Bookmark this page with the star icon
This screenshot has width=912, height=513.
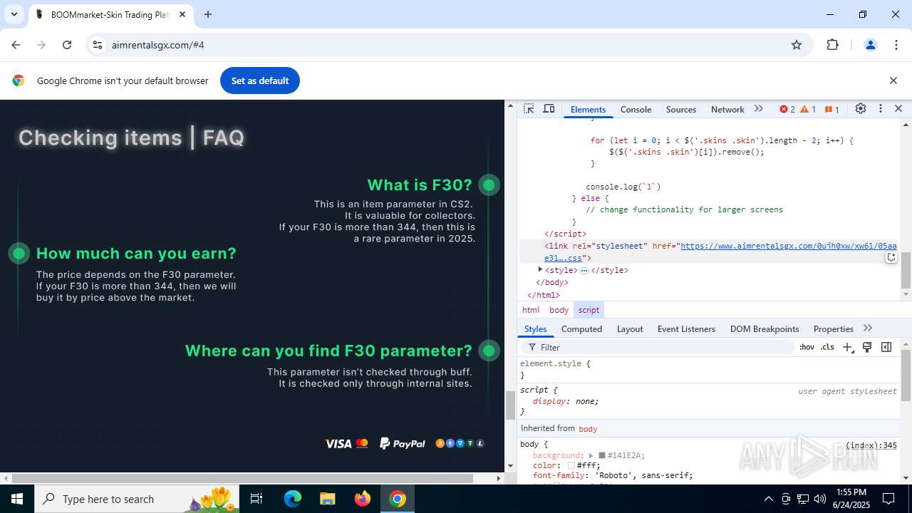pyautogui.click(x=797, y=45)
